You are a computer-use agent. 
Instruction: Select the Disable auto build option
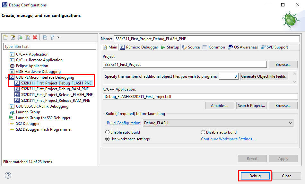pyautogui.click(x=203, y=132)
